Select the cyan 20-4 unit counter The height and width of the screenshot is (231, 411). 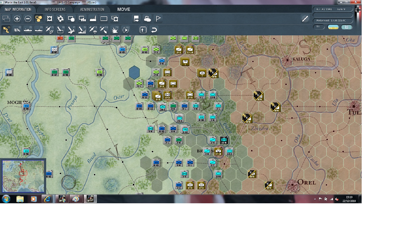tap(163, 107)
